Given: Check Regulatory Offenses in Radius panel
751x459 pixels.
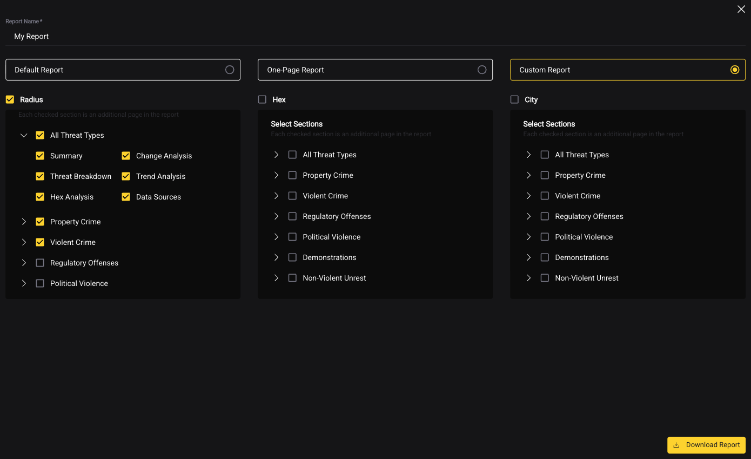Looking at the screenshot, I should coord(40,263).
